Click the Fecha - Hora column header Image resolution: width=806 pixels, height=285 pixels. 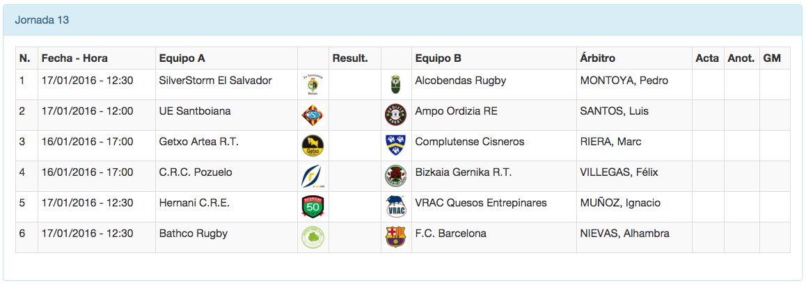(x=74, y=58)
